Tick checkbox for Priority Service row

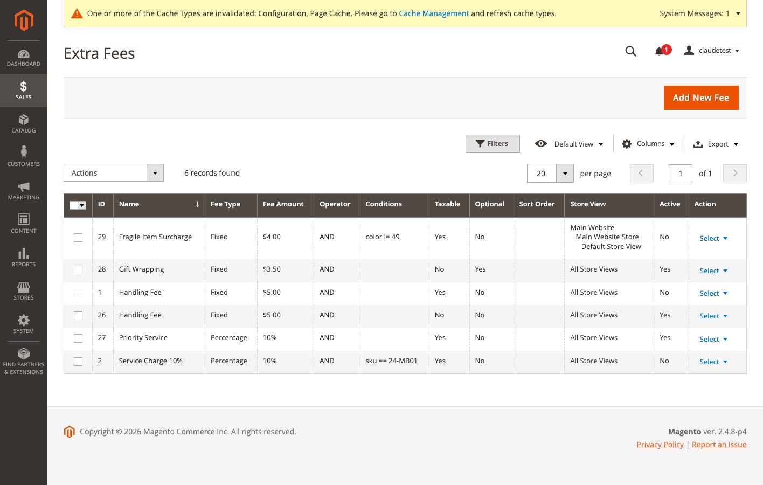pos(78,338)
